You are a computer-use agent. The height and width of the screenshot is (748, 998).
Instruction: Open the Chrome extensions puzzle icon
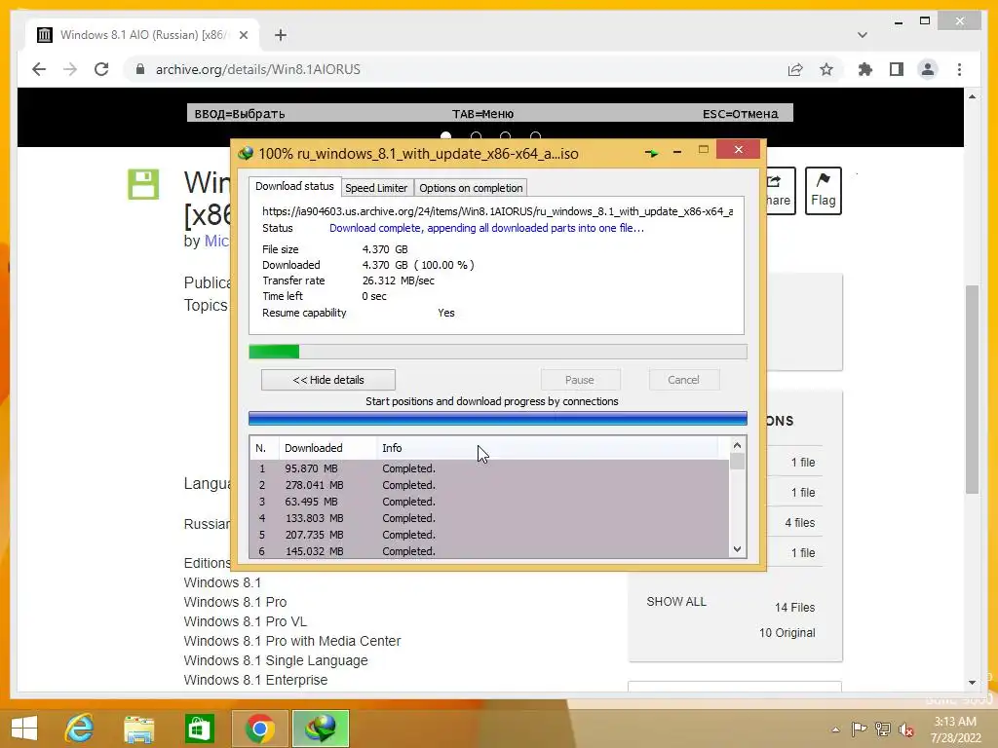coord(865,69)
